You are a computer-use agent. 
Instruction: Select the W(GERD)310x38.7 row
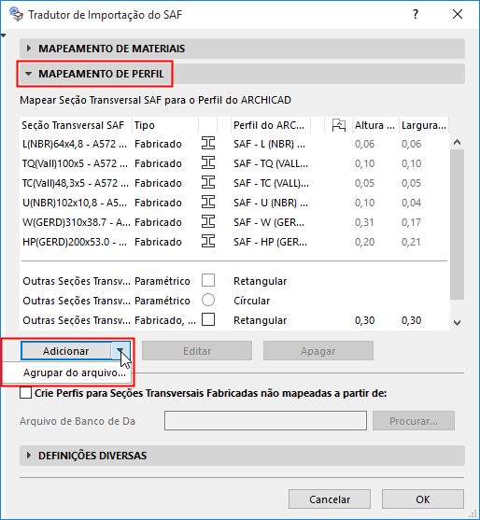click(234, 222)
